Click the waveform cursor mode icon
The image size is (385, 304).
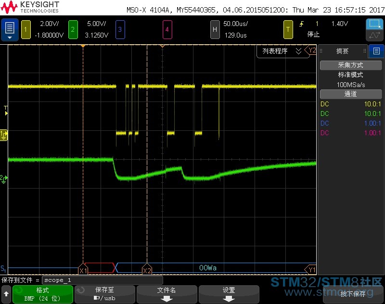[x=374, y=35]
